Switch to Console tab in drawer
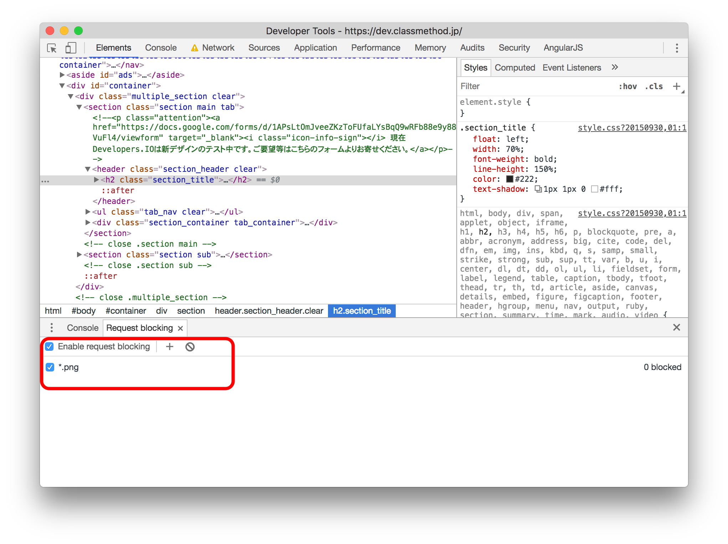728x544 pixels. click(x=83, y=328)
